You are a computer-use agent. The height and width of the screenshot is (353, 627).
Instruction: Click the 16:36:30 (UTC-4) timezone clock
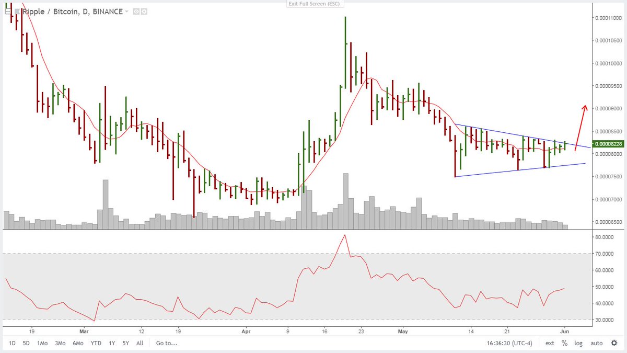click(510, 344)
